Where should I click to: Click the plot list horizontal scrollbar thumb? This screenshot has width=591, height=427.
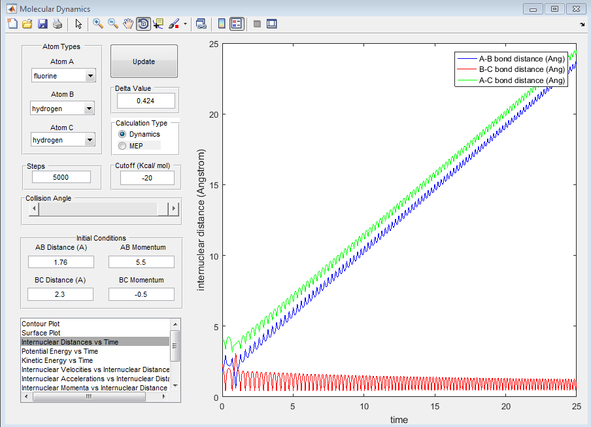(x=89, y=396)
